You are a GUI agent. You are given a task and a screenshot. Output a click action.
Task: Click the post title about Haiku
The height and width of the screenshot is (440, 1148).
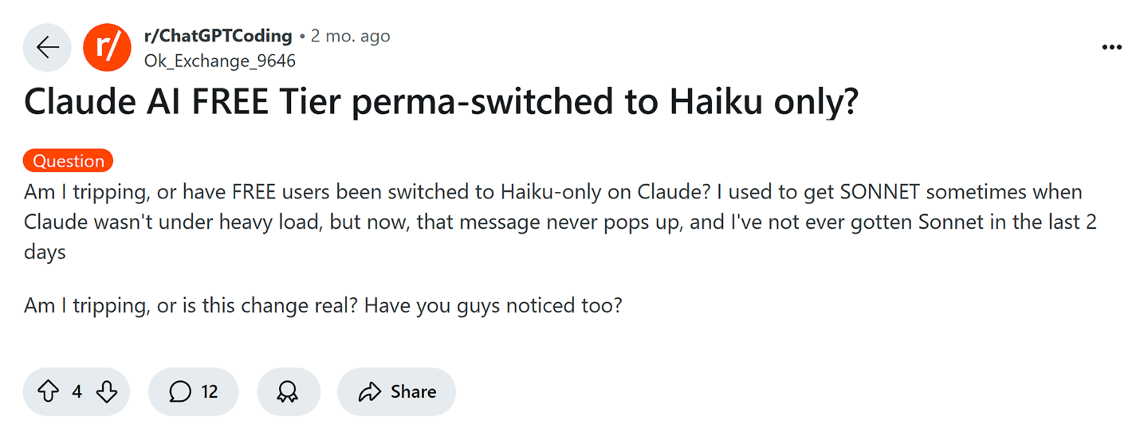[441, 102]
